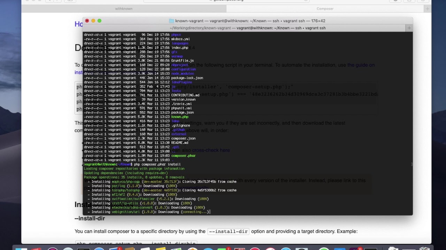Click the inline --install-dir code in the sentence
The image size is (446, 250).
point(228,231)
